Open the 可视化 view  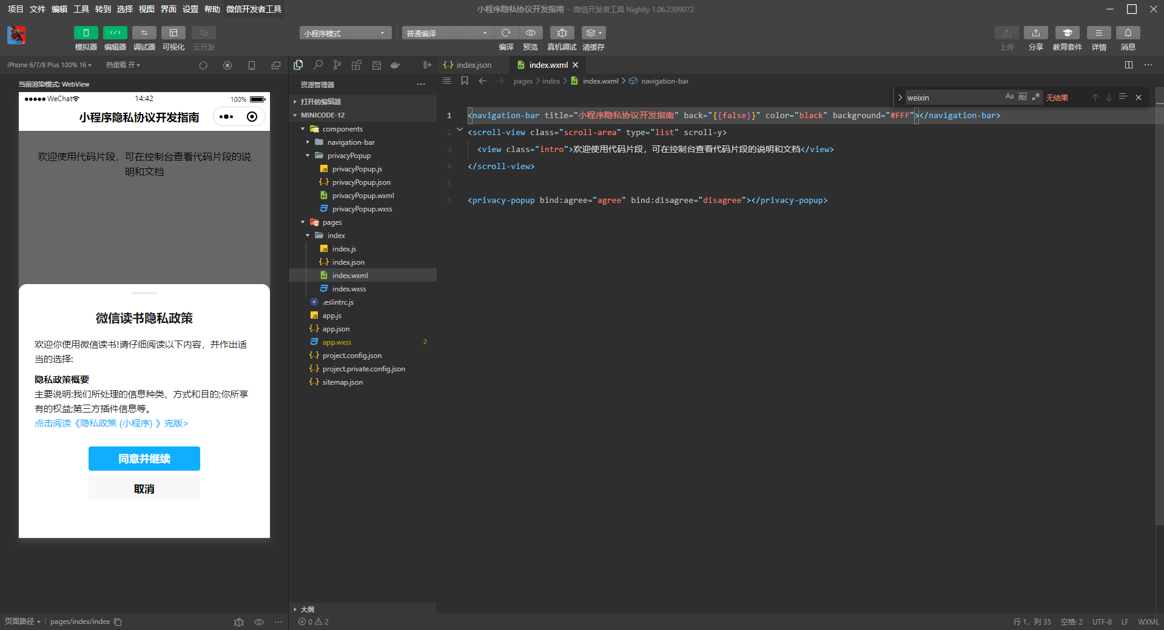click(x=173, y=33)
